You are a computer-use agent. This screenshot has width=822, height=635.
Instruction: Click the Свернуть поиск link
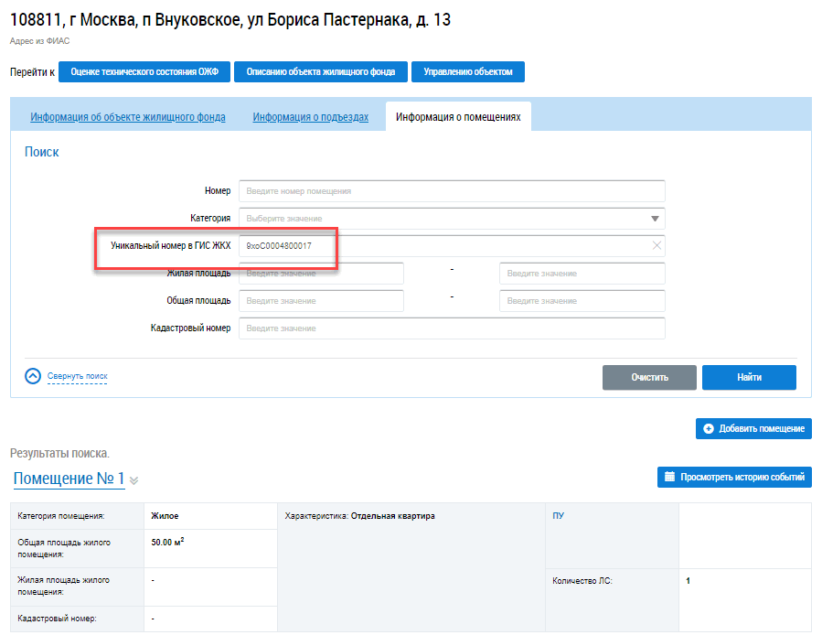coord(77,376)
